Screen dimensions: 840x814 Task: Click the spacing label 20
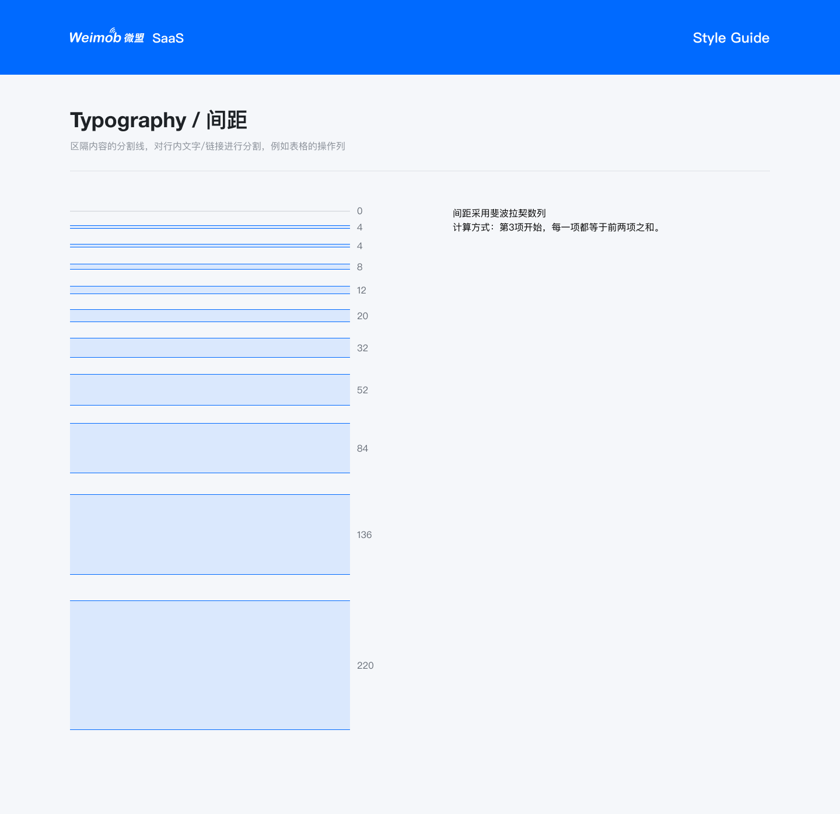[363, 316]
